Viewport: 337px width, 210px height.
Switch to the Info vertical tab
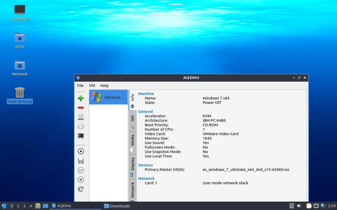[132, 100]
